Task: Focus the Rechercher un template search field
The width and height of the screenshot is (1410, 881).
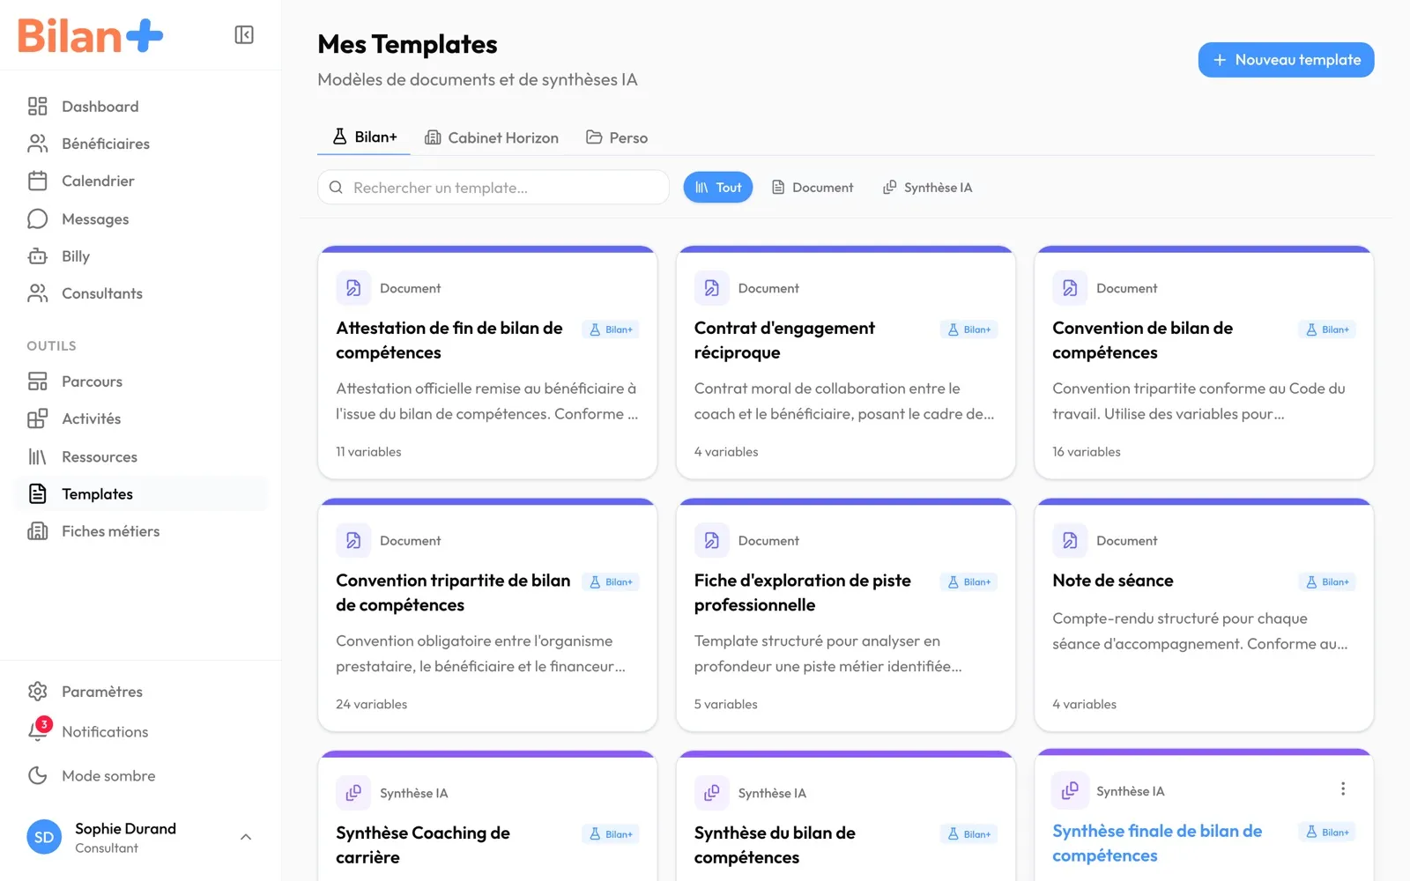Action: 493,188
